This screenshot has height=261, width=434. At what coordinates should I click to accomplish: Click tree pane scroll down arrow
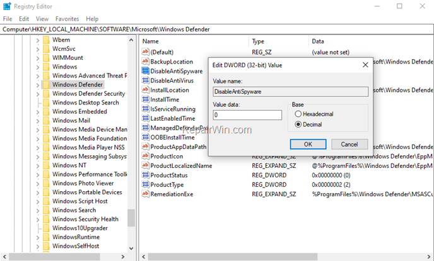[x=131, y=248]
